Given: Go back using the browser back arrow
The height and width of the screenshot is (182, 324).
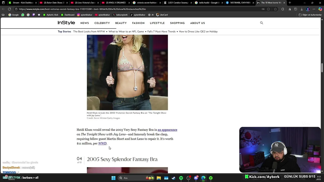Looking at the screenshot, I should coord(3,9).
